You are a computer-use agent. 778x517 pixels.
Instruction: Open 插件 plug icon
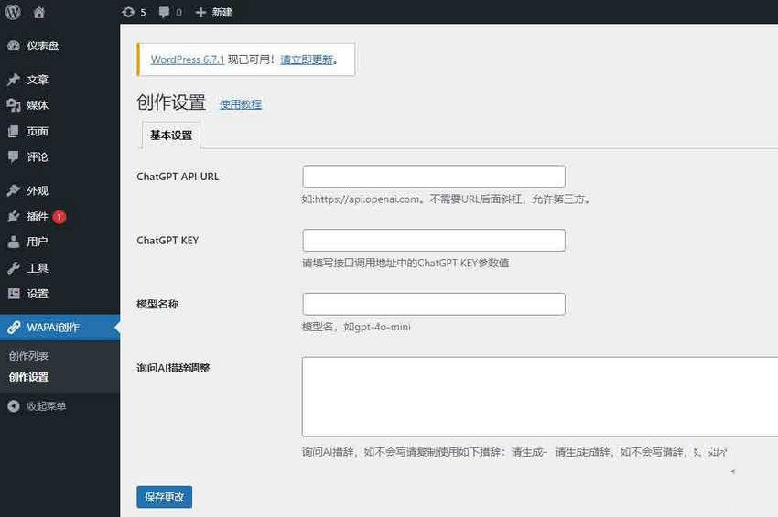pyautogui.click(x=14, y=216)
